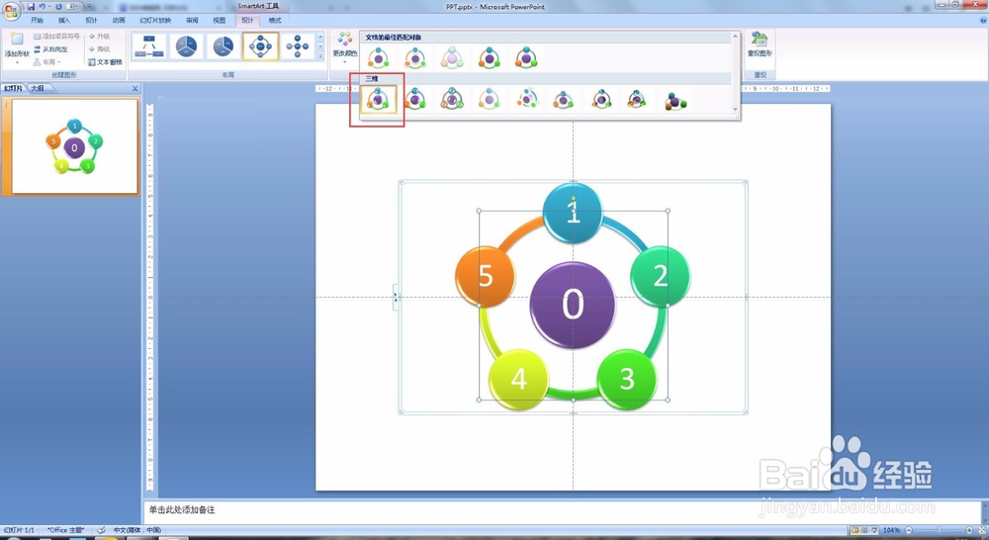Click the 104% zoom level
The height and width of the screenshot is (540, 989).
891,530
